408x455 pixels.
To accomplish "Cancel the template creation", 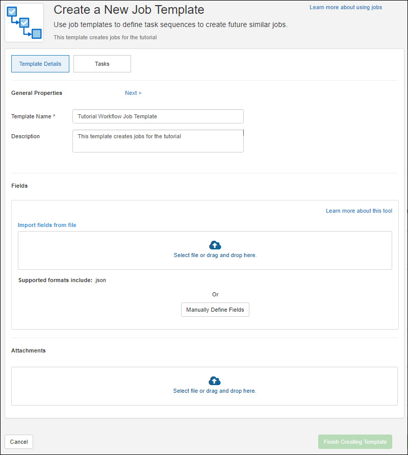I will pyautogui.click(x=19, y=442).
